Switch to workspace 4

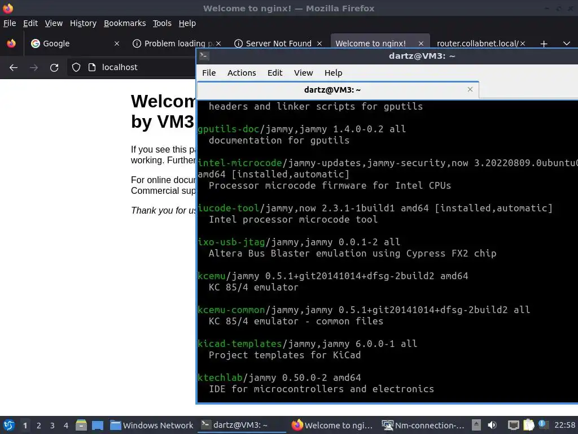(66, 425)
